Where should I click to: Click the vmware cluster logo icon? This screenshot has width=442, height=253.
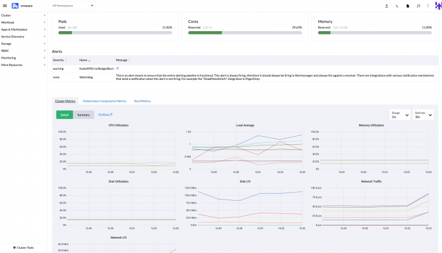pyautogui.click(x=15, y=5)
